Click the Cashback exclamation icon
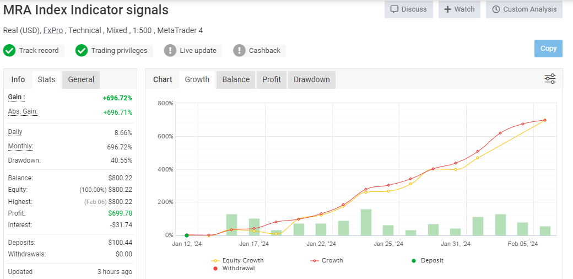Screen dimensions: 573x279 (239, 51)
